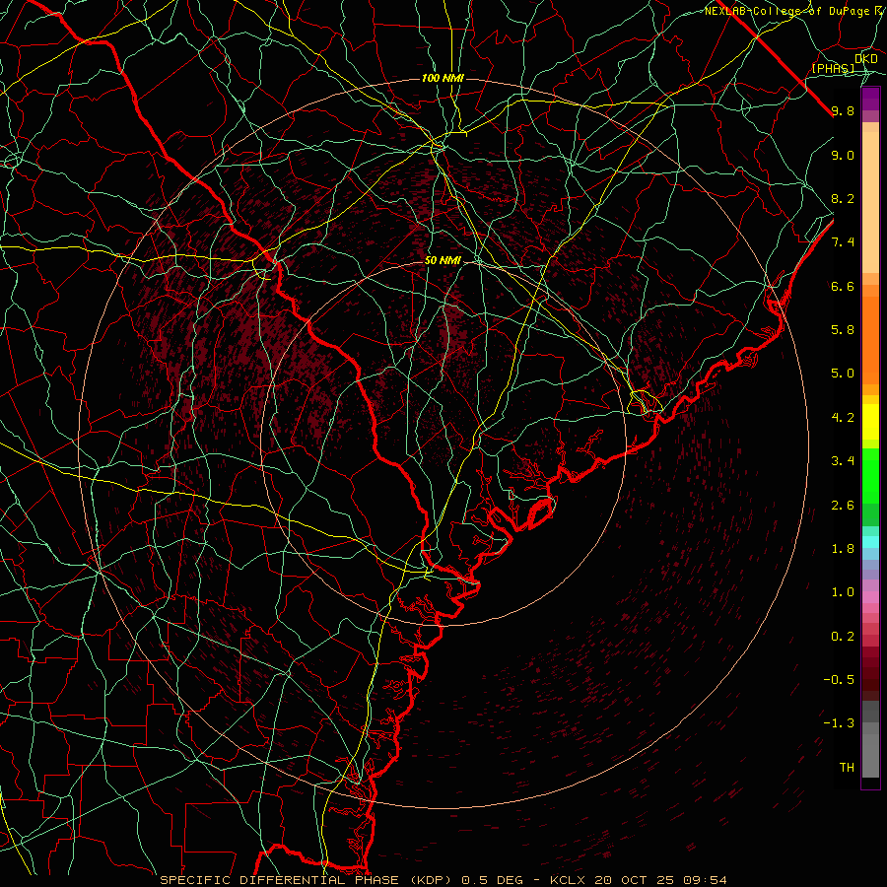Click the 1.8 value on the color scale
This screenshot has height=887, width=887.
tap(843, 549)
